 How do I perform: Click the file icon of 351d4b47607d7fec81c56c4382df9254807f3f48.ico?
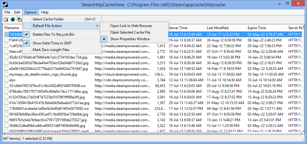coord(6,85)
